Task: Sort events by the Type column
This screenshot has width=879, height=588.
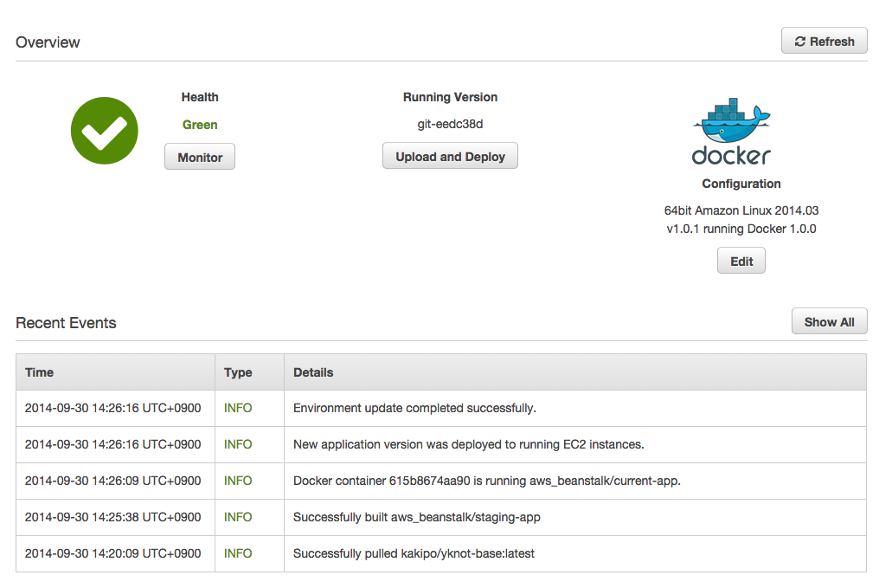Action: click(x=237, y=372)
